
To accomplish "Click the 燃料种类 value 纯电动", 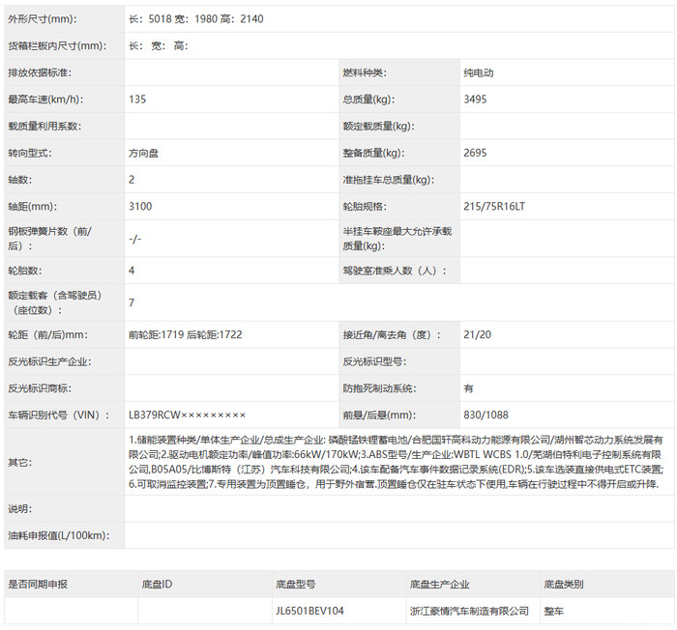I will pyautogui.click(x=481, y=72).
